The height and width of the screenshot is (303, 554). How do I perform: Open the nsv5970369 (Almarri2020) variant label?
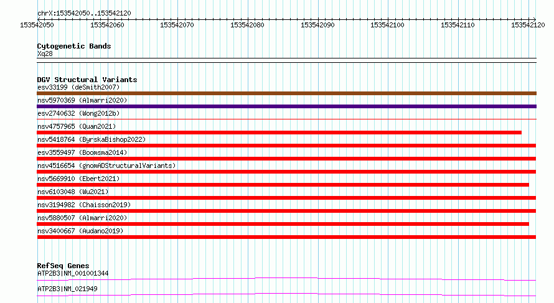(x=82, y=100)
